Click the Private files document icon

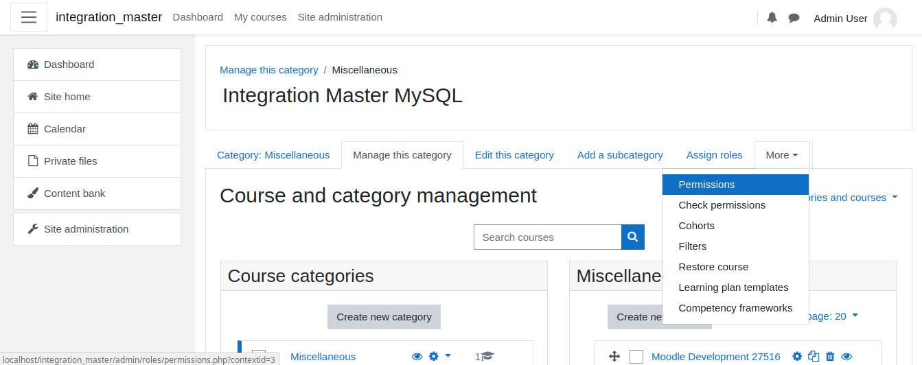coord(33,161)
